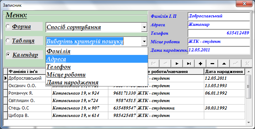The height and width of the screenshot is (129, 255).
Task: Close the Записник window
Action: coord(244,4)
